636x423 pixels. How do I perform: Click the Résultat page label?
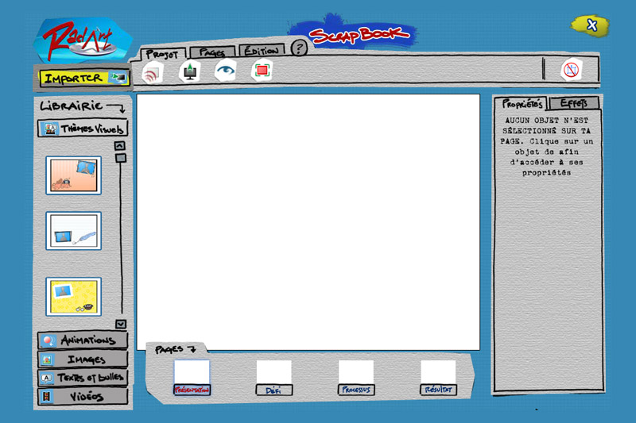(438, 390)
